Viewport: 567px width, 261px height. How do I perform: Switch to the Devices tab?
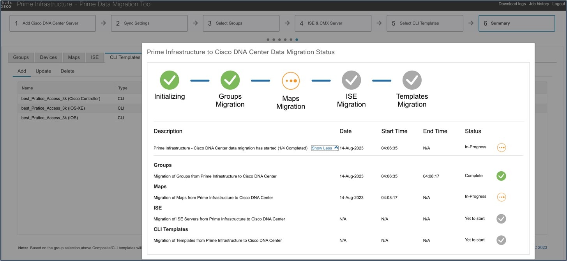pyautogui.click(x=48, y=57)
